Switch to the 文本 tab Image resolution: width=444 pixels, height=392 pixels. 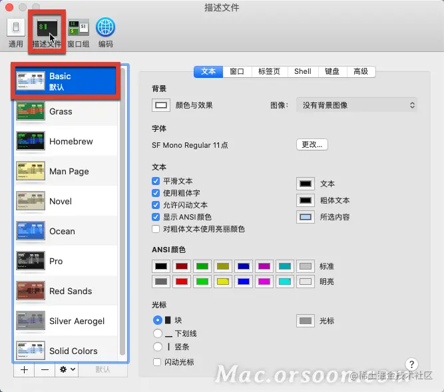click(208, 72)
